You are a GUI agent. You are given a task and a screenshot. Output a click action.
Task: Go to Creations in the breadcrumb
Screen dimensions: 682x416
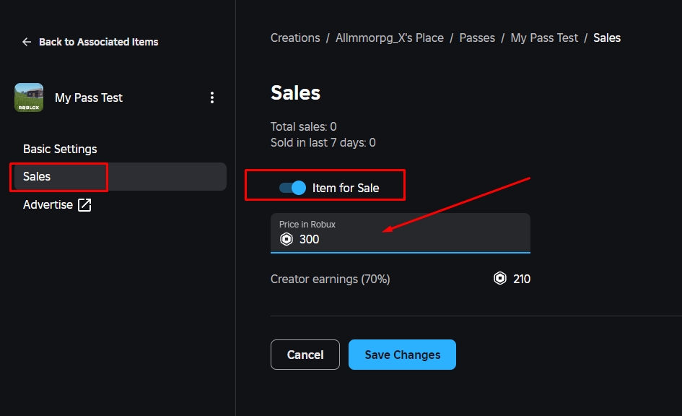(295, 38)
